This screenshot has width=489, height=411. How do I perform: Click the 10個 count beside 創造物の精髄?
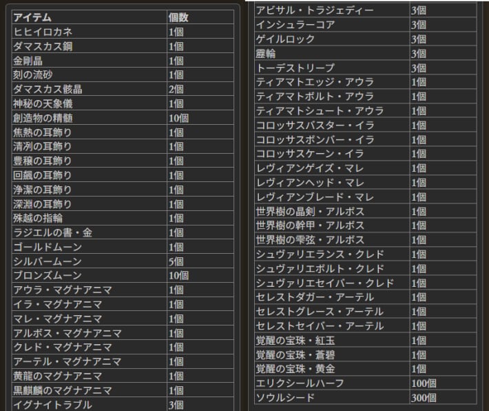pos(178,118)
